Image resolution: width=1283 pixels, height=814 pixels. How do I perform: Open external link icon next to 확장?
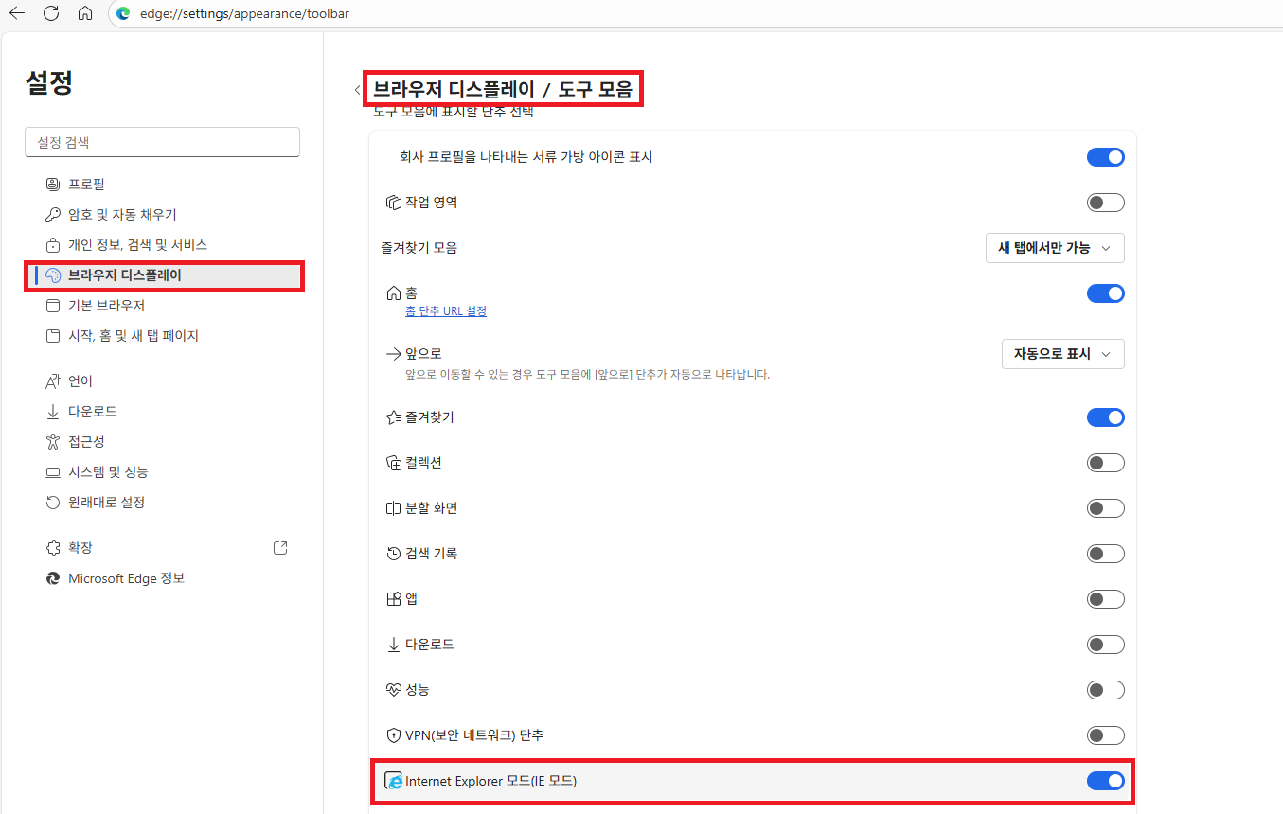point(280,548)
